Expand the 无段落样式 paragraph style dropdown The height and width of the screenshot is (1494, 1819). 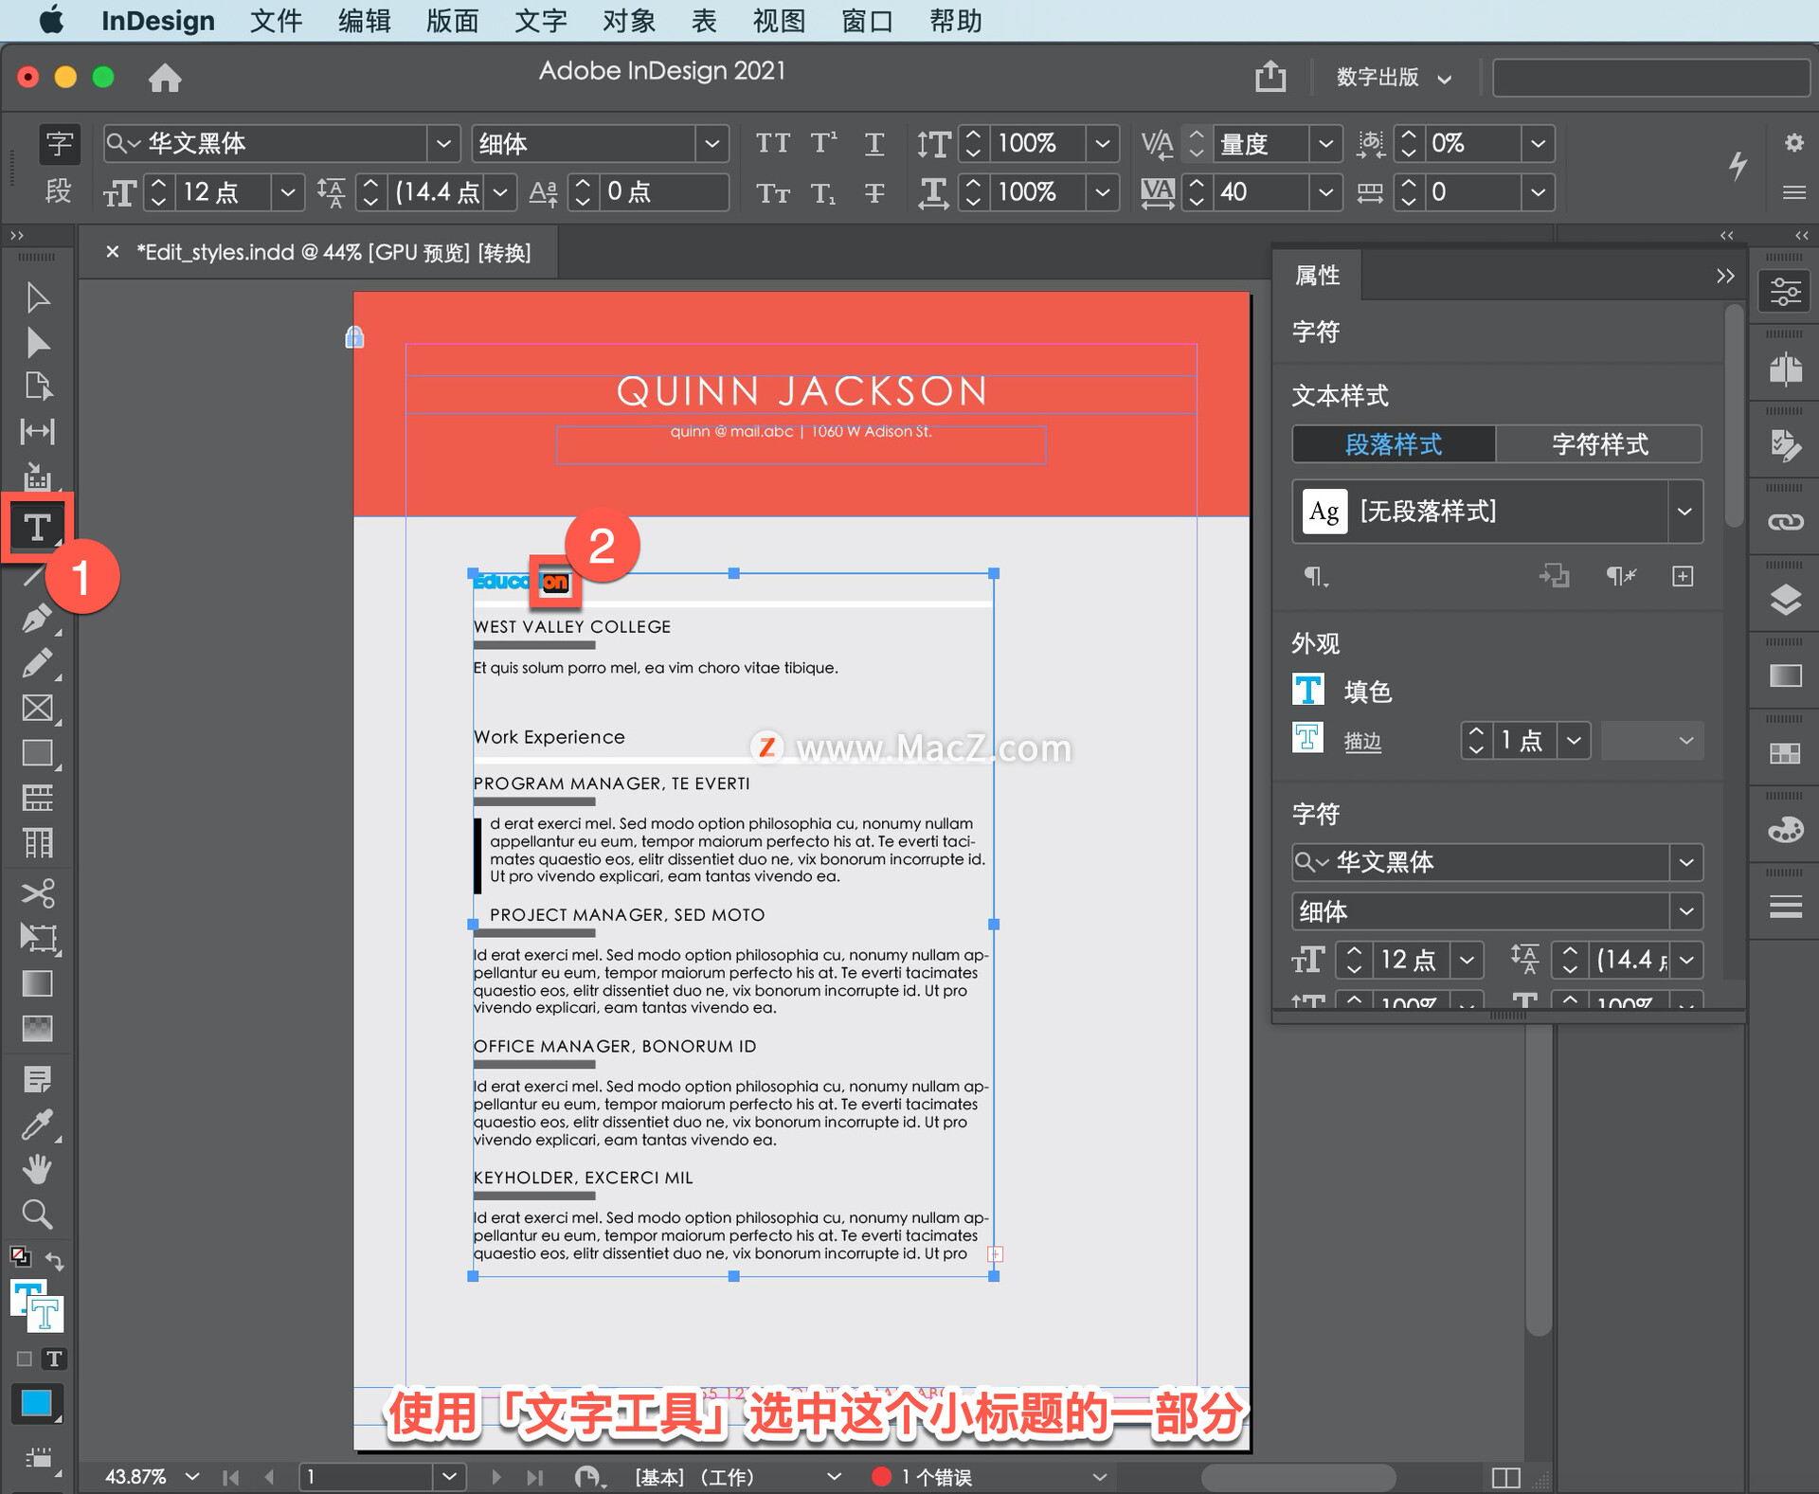tap(1684, 512)
